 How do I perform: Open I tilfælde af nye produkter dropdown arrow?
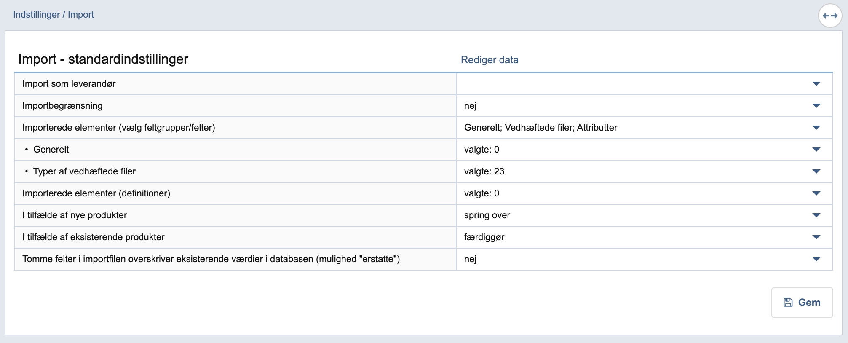pos(816,215)
